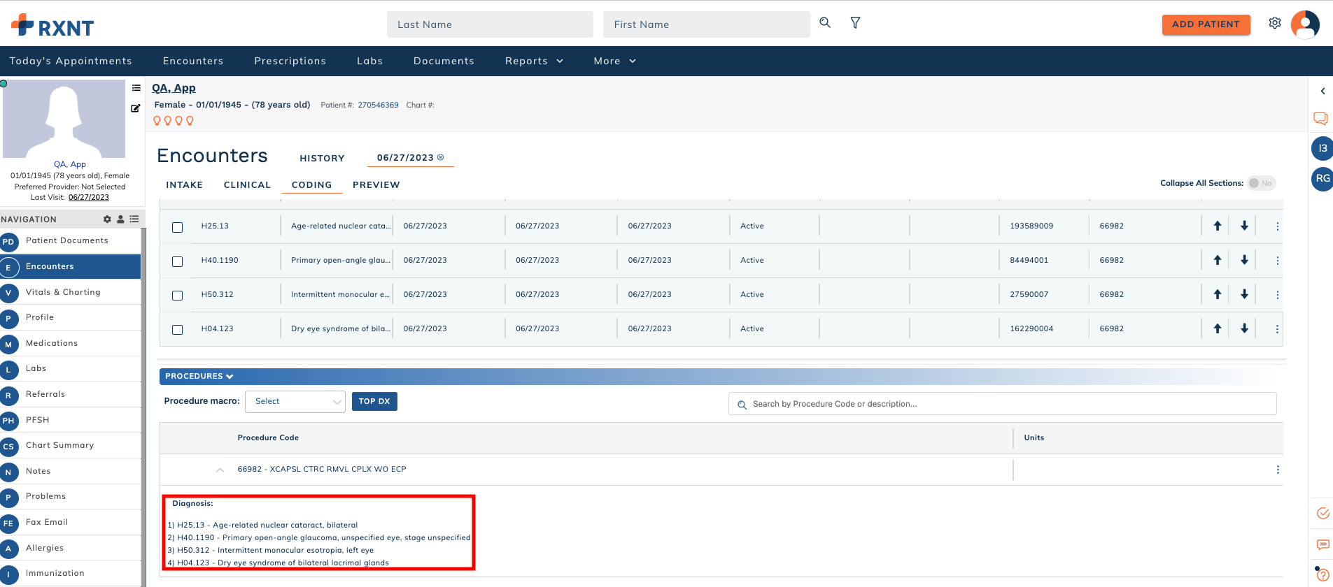Viewport: 1333px width, 587px height.
Task: Move H25.13 diagnosis up
Action: pyautogui.click(x=1218, y=226)
